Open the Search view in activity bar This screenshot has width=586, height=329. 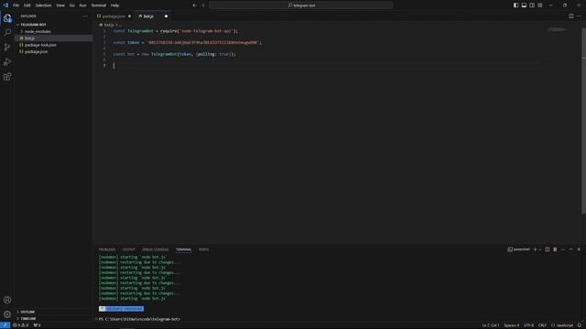click(x=7, y=33)
